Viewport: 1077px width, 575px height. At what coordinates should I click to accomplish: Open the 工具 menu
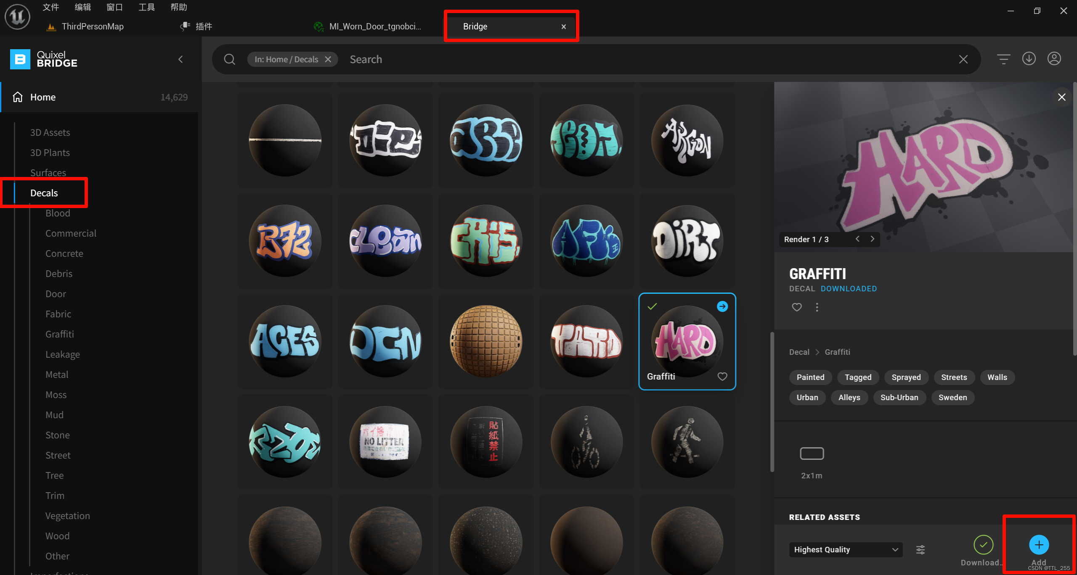(x=146, y=7)
